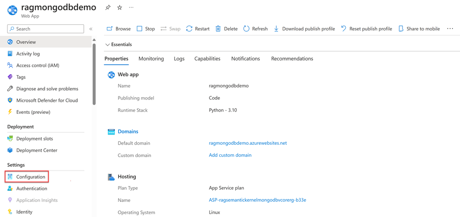Open more options next to title star

pyautogui.click(x=131, y=8)
